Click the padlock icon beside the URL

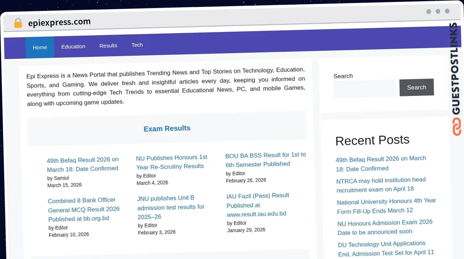click(x=18, y=23)
